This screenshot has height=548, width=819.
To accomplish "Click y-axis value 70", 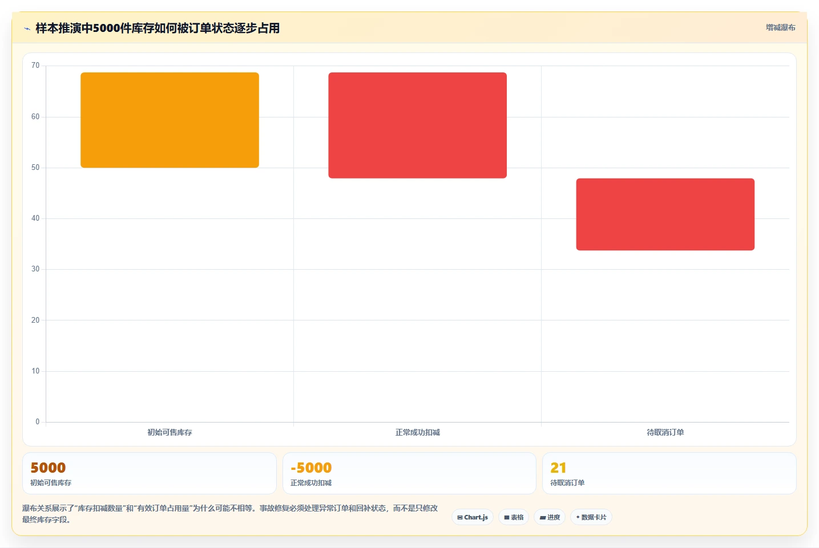I will (x=35, y=66).
